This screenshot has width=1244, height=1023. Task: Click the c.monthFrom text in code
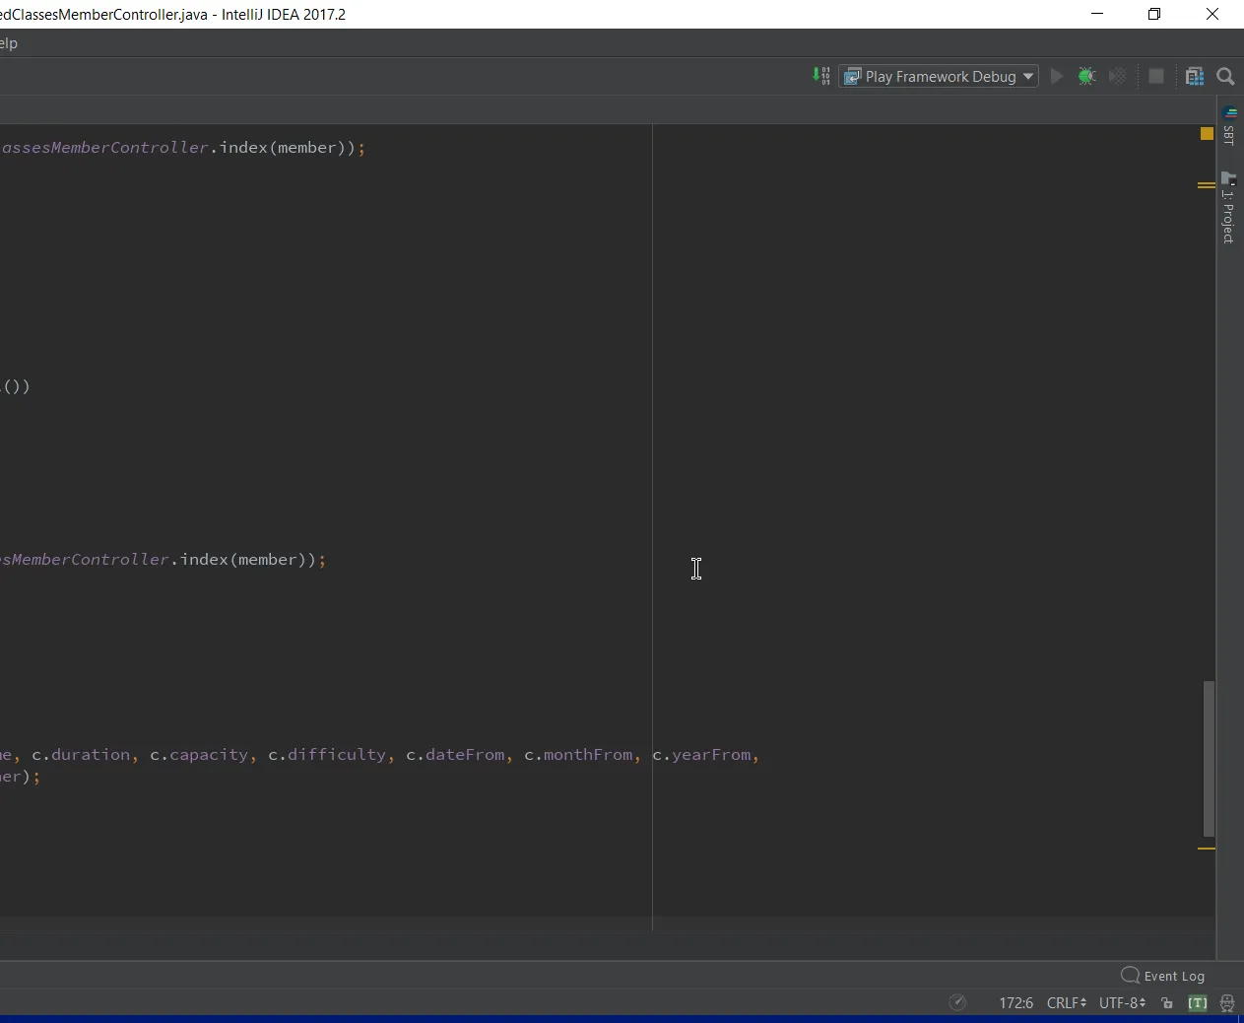pyautogui.click(x=578, y=755)
